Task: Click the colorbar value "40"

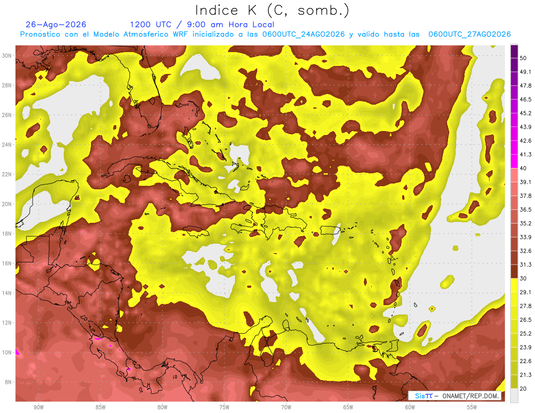Action: [x=523, y=168]
